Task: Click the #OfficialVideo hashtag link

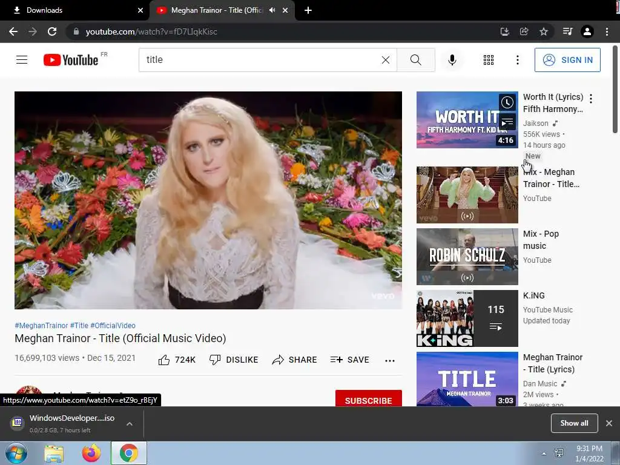Action: (x=113, y=325)
